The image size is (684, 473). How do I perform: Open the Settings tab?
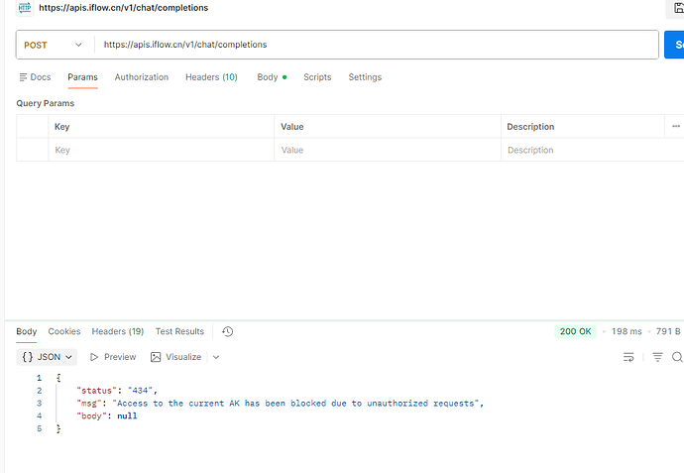click(365, 77)
